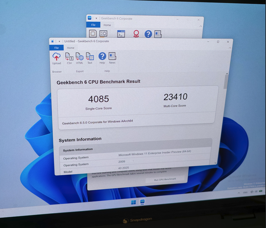This screenshot has width=266, height=228.
Task: Click the bold 'System Information' section heading
Action: pos(80,139)
